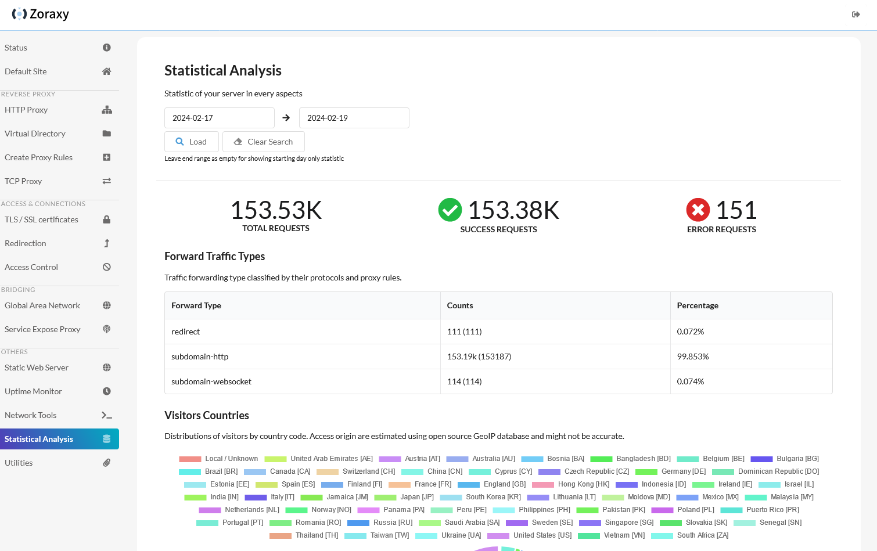Viewport: 877px width, 551px height.
Task: Click the logout icon in the top bar
Action: tap(856, 14)
